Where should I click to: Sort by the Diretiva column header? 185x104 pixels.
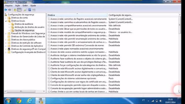pos(77,15)
